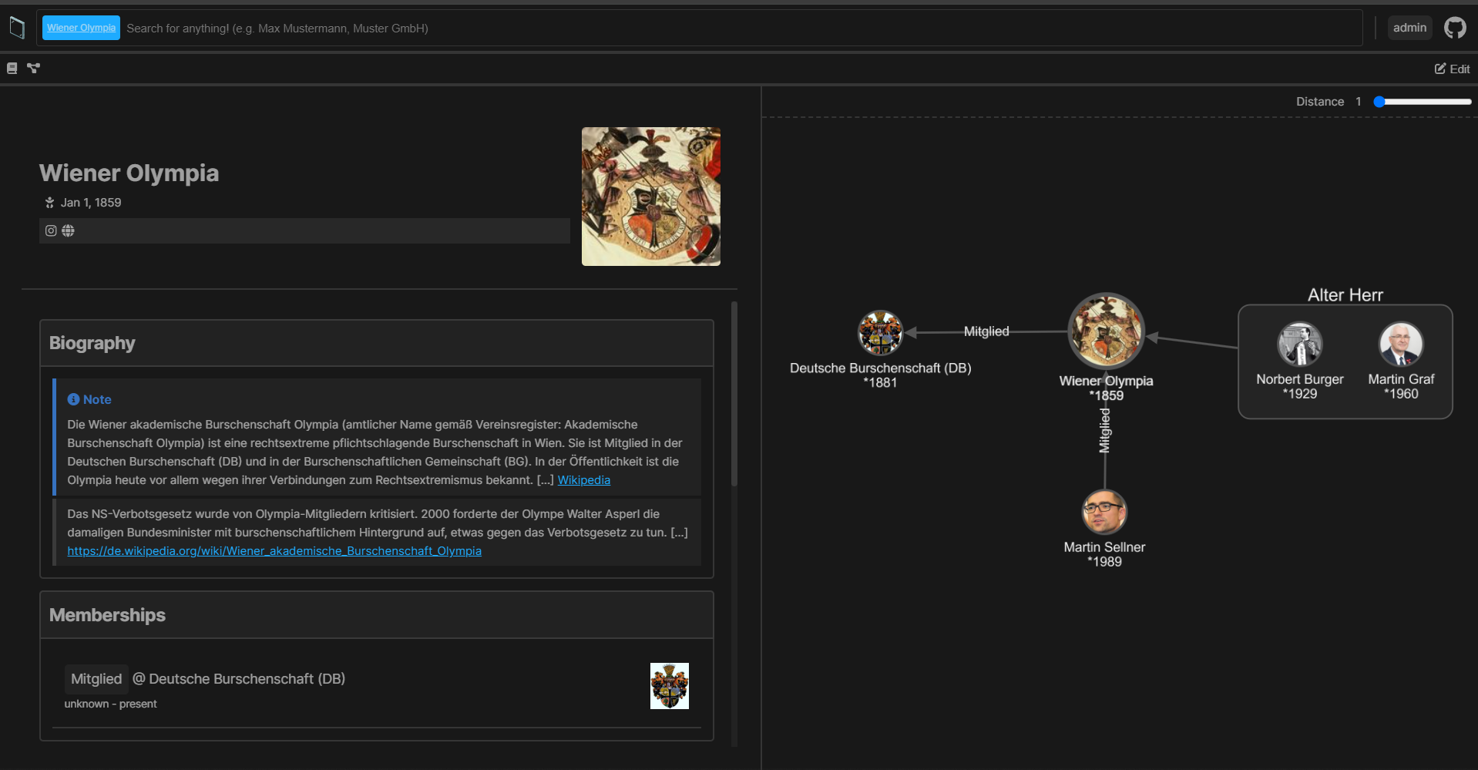Click the app logo icon at top left

(17, 28)
